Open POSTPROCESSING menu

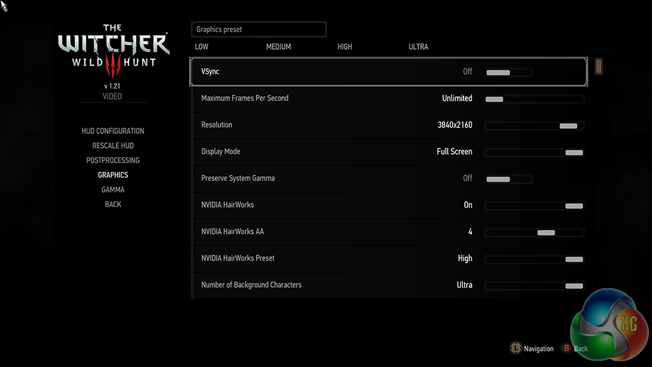113,160
